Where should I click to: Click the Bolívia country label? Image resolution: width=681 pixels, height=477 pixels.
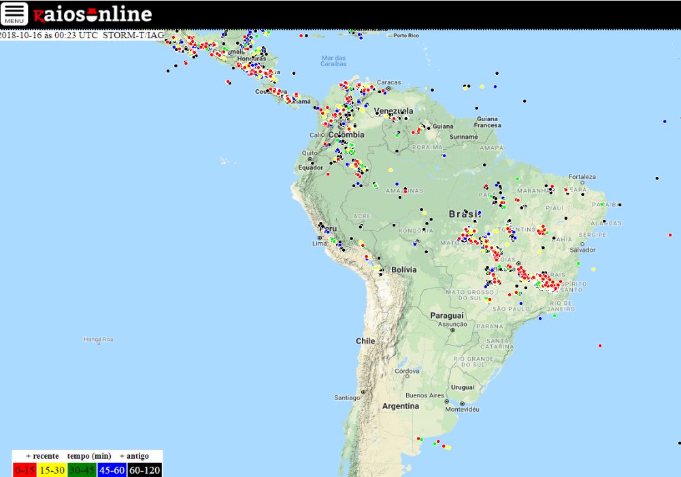coord(403,269)
